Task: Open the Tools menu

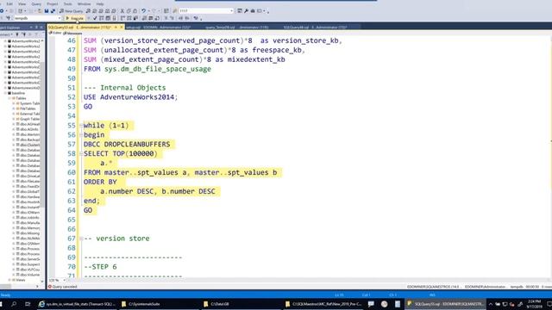Action: tap(67, 3)
